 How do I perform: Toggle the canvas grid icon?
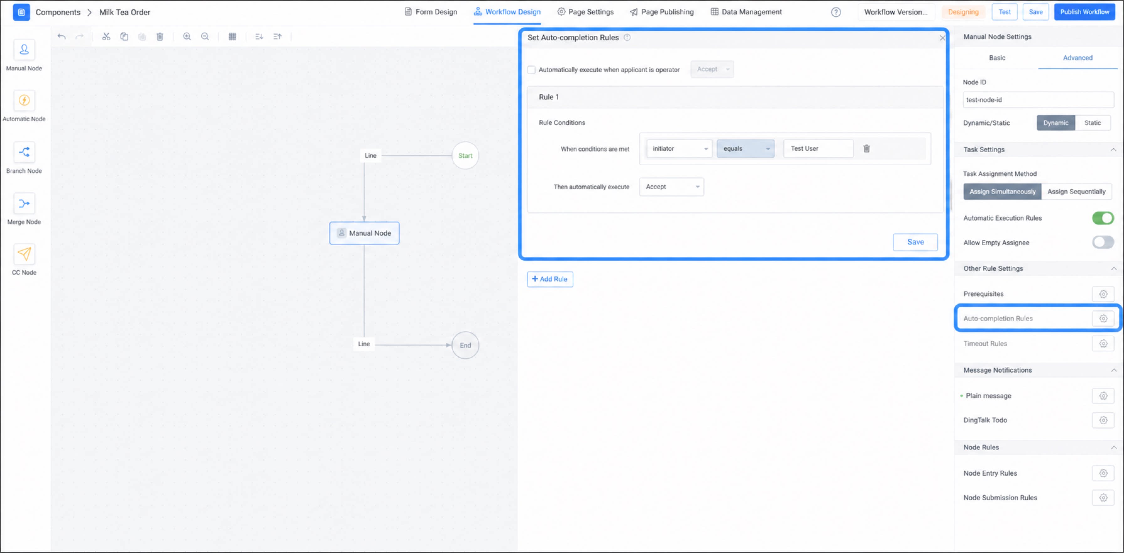tap(232, 37)
